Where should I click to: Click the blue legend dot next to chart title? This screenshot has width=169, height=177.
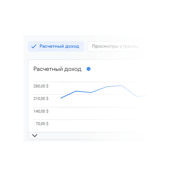[89, 69]
